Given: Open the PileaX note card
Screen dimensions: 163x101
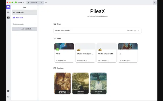Looking at the screenshot, I should (x=64, y=53).
